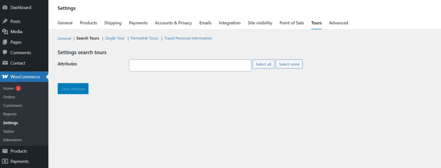
Task: Click the Pages icon in sidebar
Action: [5, 42]
